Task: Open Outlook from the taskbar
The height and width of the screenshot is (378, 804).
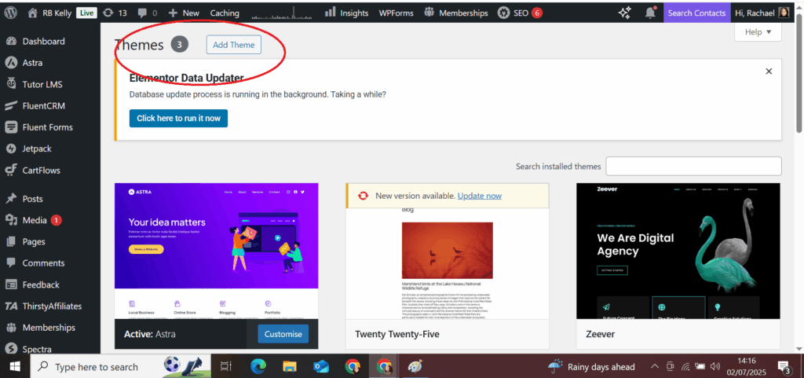Action: pyautogui.click(x=321, y=366)
